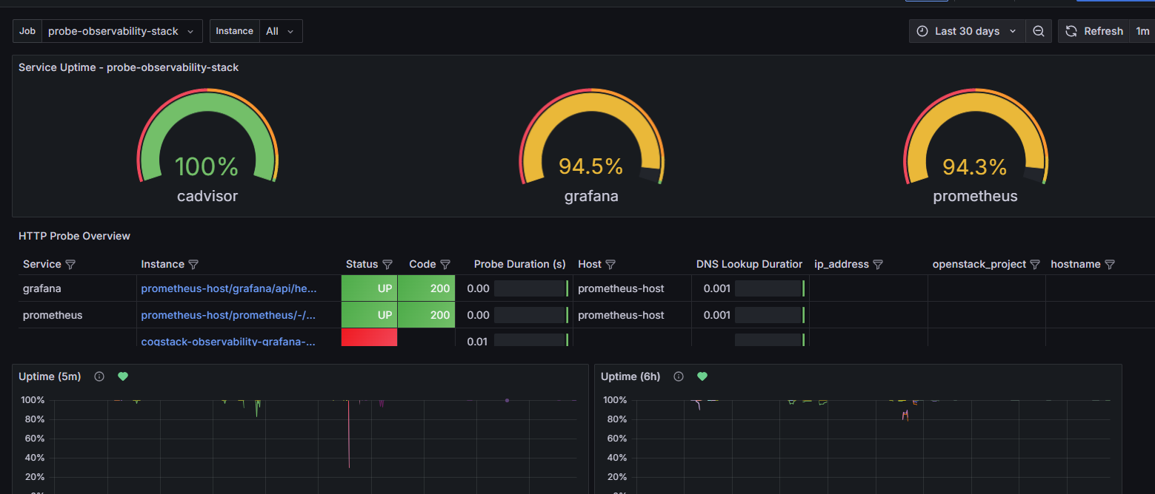
Task: Filter the Instance column
Action: 193,264
